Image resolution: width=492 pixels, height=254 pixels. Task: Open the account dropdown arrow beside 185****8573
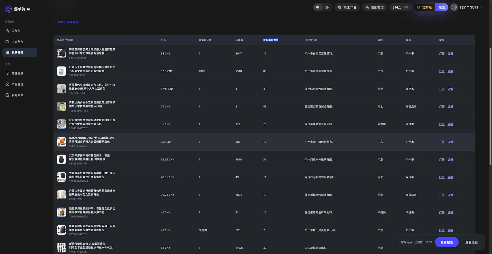pos(481,7)
